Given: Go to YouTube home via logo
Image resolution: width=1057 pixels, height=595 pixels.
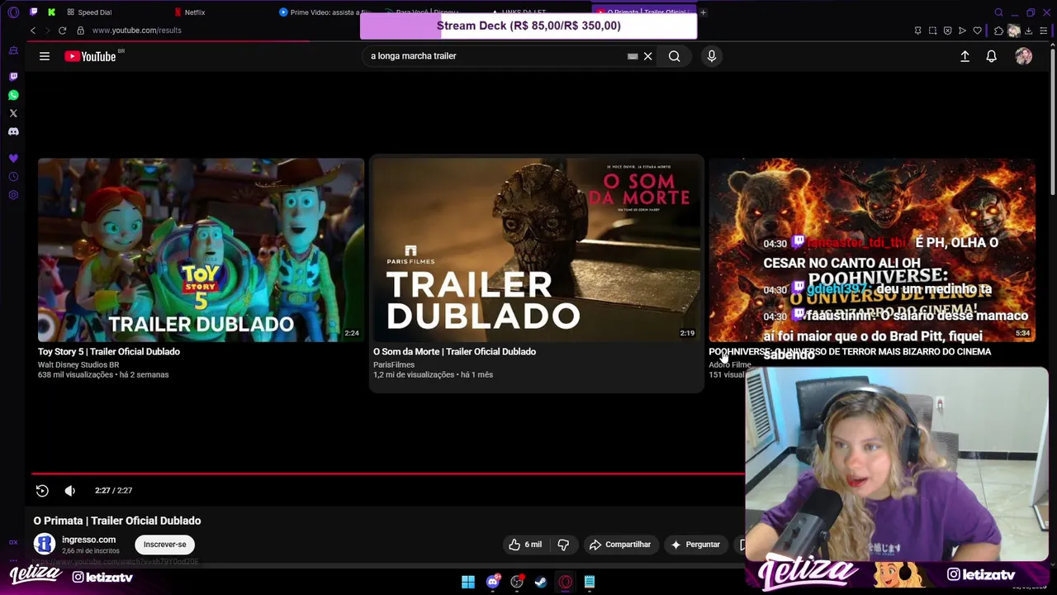Looking at the screenshot, I should point(90,56).
